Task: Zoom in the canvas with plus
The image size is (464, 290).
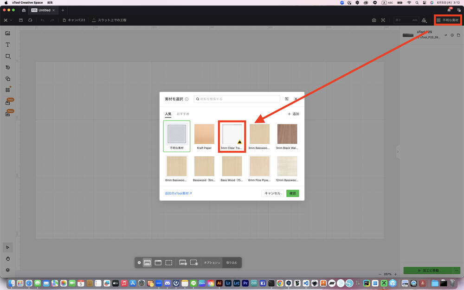Action: [x=395, y=274]
